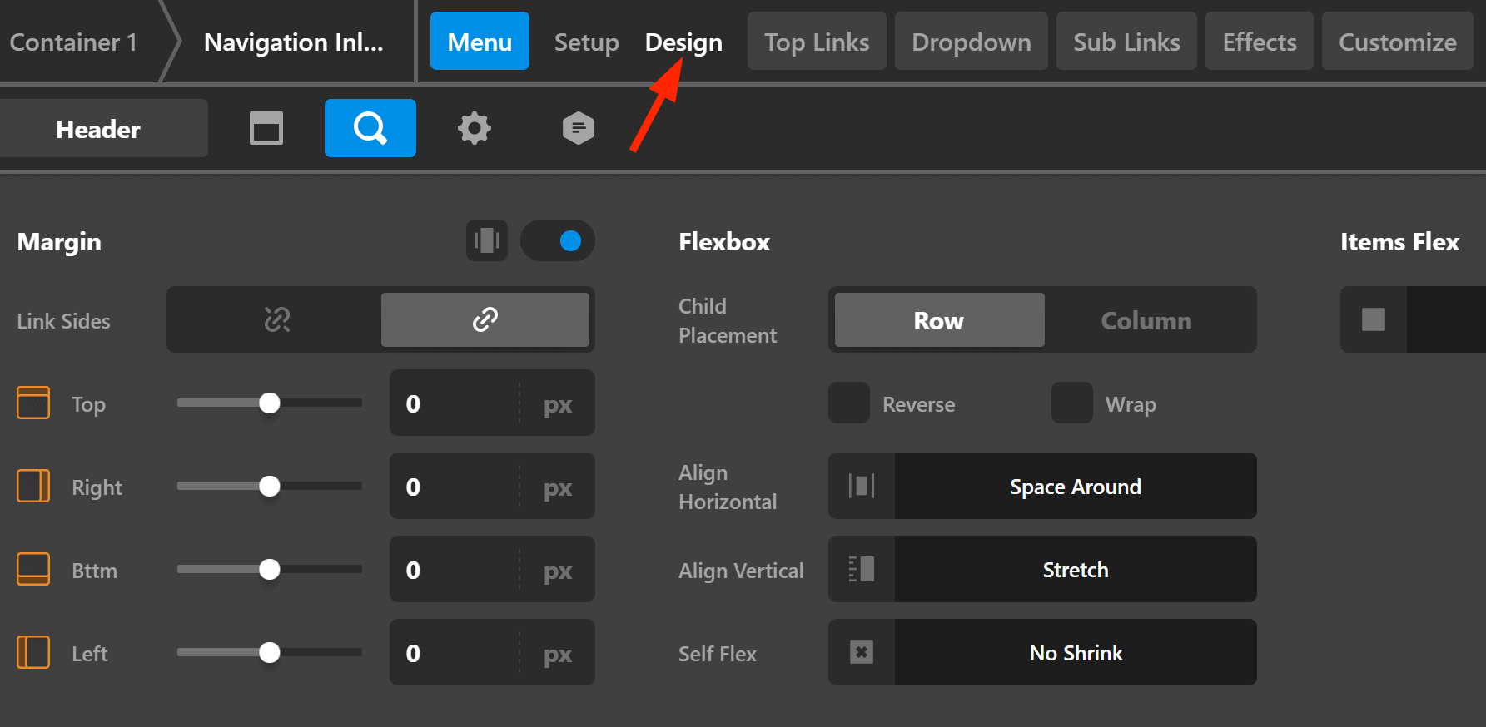Click the Margin box-model icon

(487, 240)
